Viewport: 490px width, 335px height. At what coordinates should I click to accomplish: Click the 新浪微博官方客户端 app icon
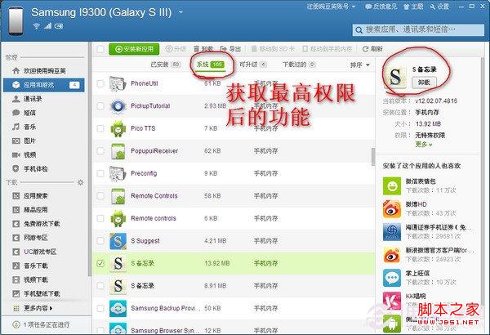(392, 255)
